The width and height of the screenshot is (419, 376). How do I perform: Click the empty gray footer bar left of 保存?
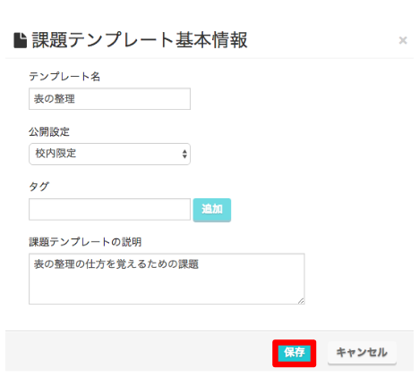tap(139, 351)
